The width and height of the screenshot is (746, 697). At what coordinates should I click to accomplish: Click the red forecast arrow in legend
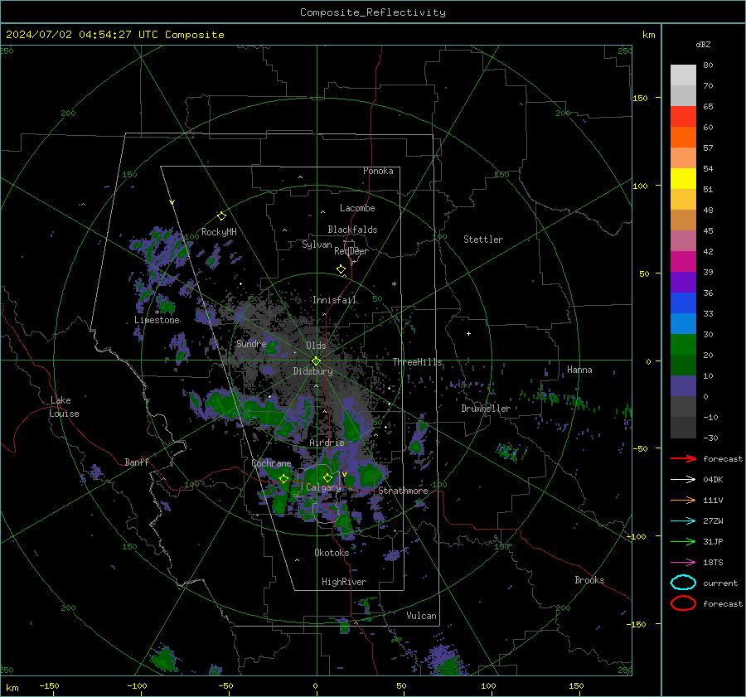[x=683, y=458]
